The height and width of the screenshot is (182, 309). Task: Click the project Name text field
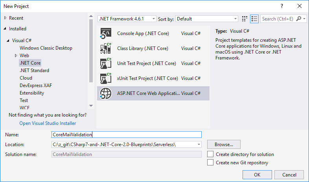coord(126,135)
